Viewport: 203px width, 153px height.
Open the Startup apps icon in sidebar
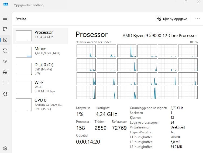point(5,61)
